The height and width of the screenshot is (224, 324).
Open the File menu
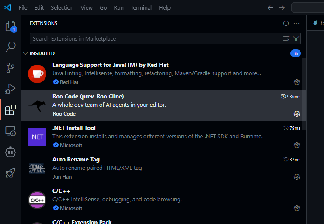pos(23,7)
